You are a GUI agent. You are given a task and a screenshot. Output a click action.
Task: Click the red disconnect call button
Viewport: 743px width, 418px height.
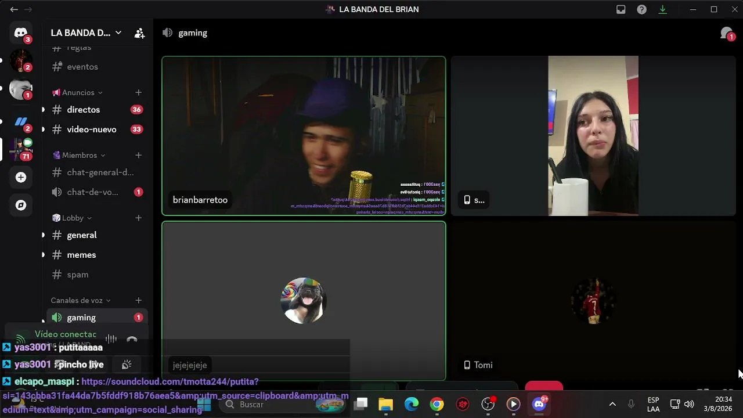click(544, 385)
